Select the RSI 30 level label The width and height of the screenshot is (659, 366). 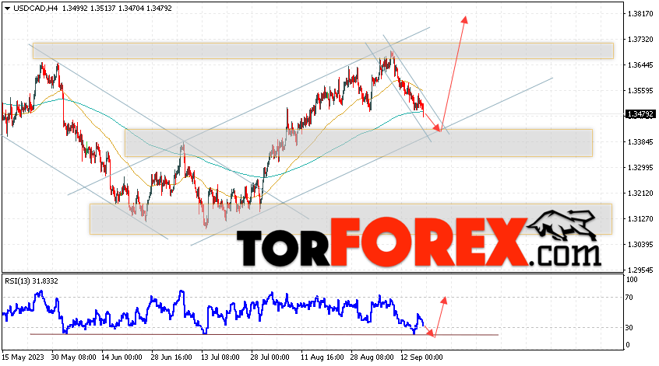tap(629, 328)
